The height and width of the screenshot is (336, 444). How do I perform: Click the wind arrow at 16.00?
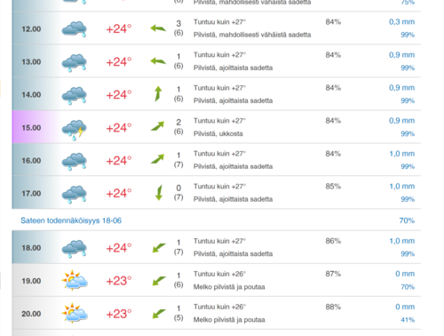pyautogui.click(x=157, y=159)
